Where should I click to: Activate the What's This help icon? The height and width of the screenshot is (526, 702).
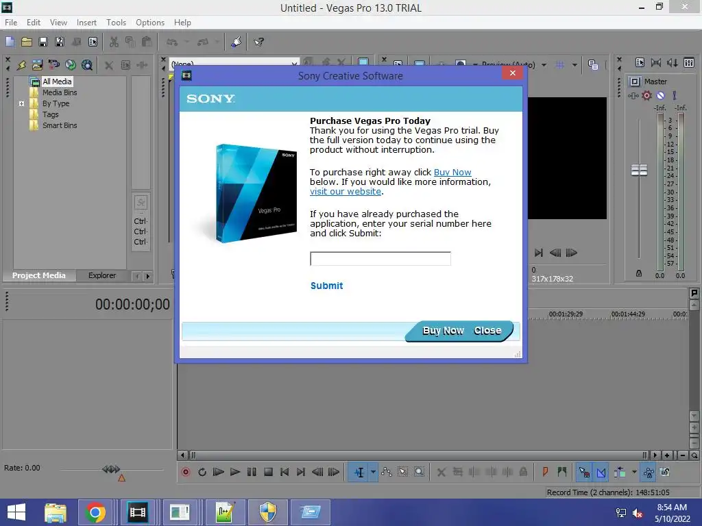(x=258, y=42)
